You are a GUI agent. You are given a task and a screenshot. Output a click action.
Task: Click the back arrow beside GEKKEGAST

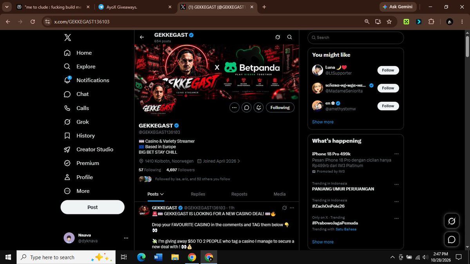point(142,37)
